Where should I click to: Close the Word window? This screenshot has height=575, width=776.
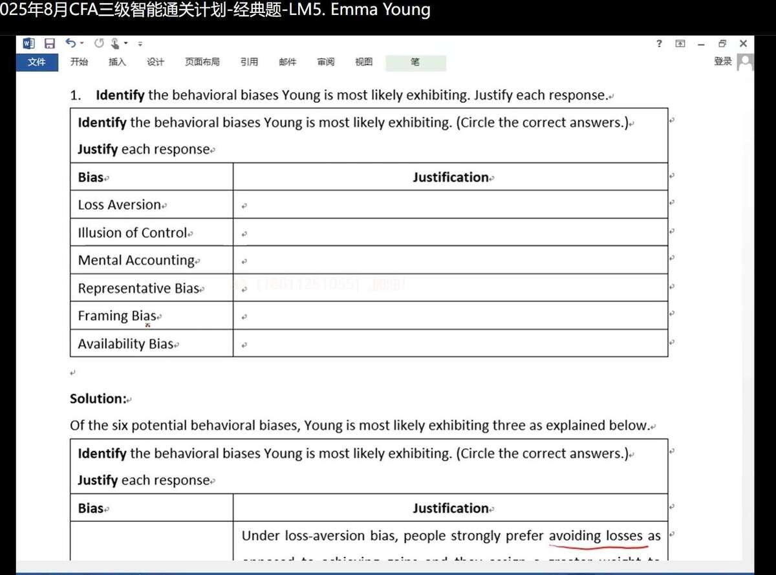pyautogui.click(x=743, y=43)
